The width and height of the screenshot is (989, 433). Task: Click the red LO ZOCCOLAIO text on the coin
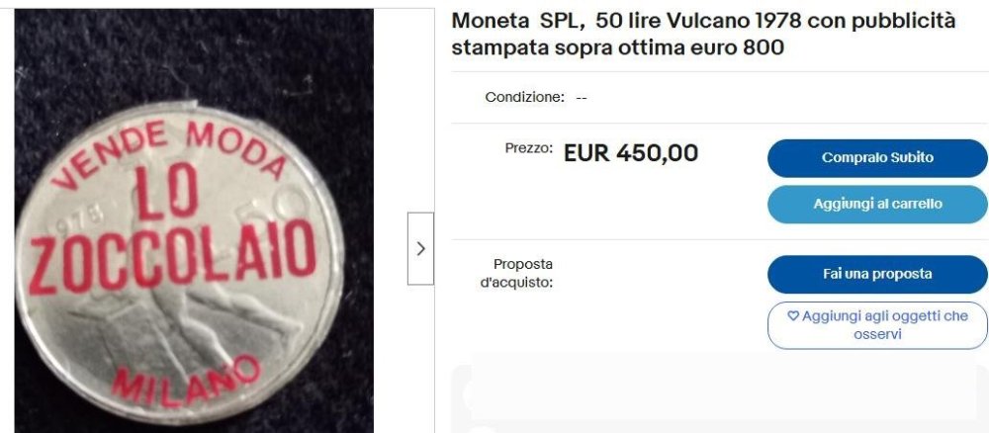pyautogui.click(x=172, y=230)
